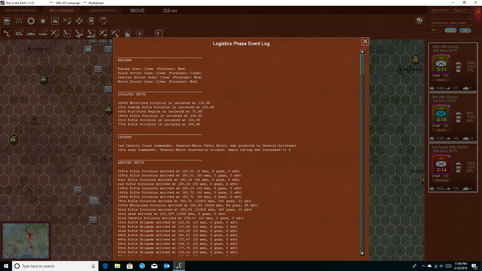This screenshot has width=482, height=271.
Task: Click the Arzamas city on map
Action: [x=400, y=70]
